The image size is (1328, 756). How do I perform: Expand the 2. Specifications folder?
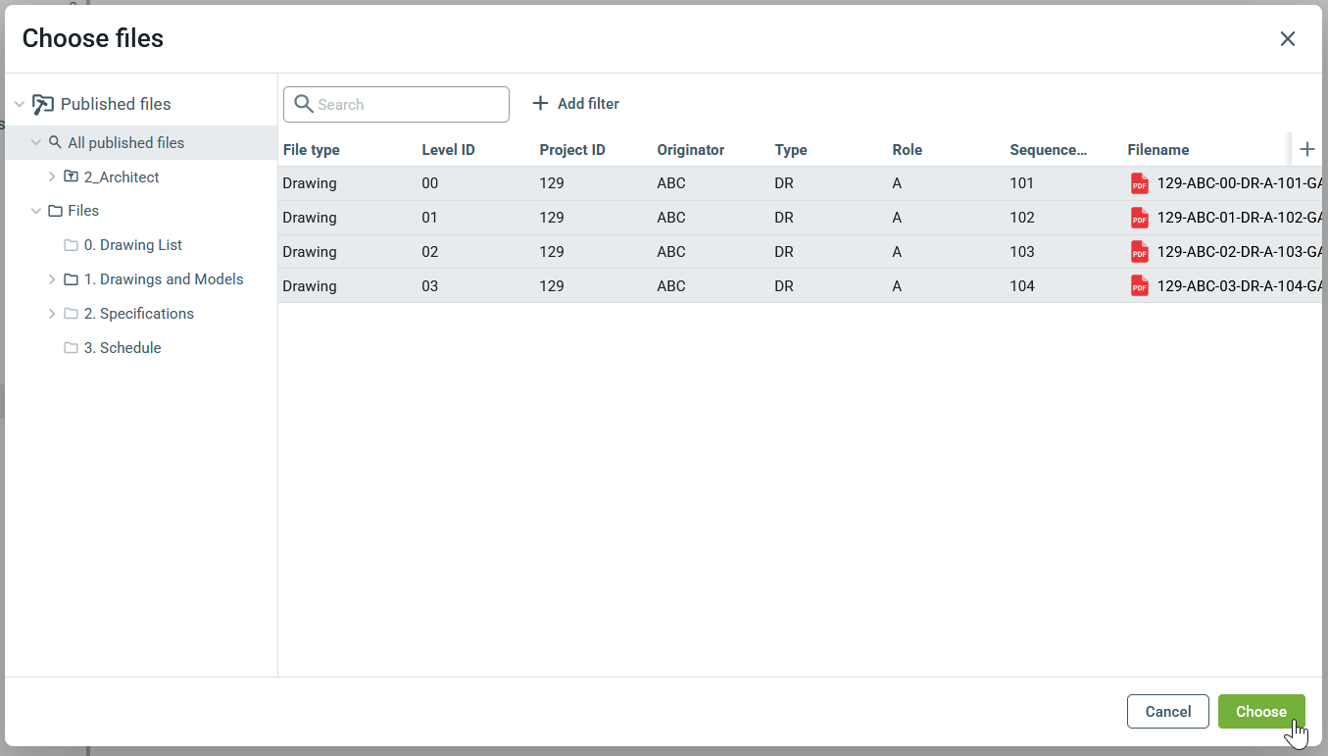coord(52,314)
